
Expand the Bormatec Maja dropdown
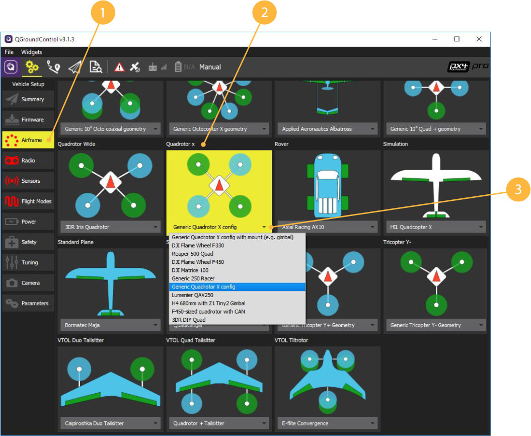tap(110, 325)
